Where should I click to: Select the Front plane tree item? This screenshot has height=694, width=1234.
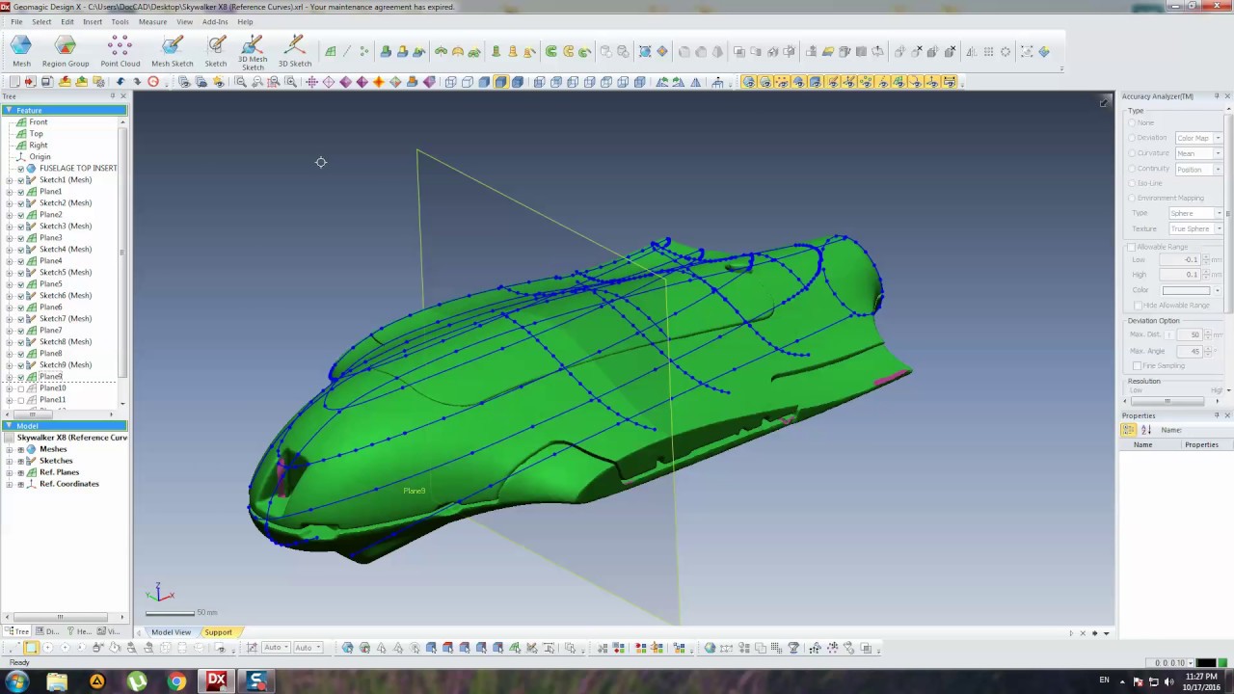38,122
